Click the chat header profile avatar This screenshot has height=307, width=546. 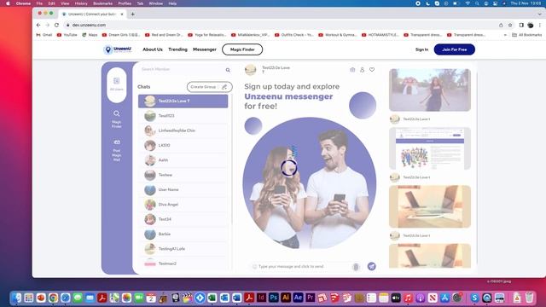coord(250,70)
